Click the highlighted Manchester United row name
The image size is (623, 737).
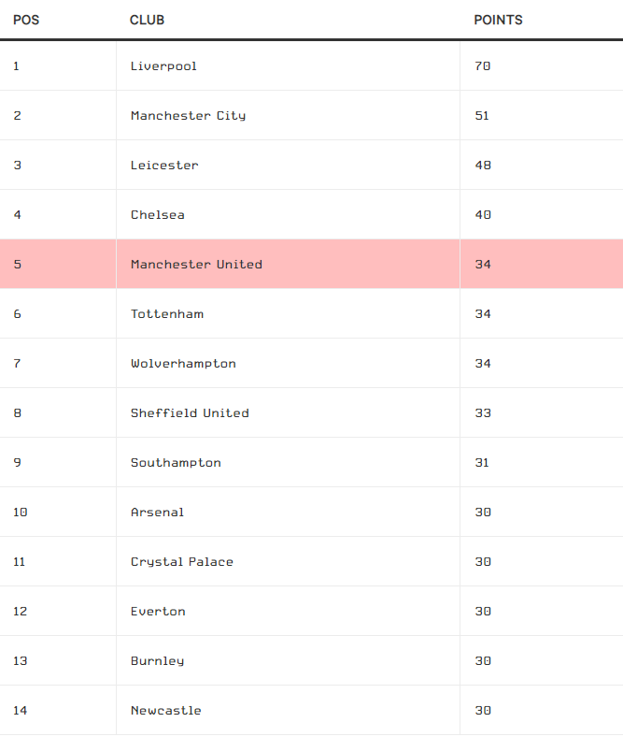[x=196, y=265]
